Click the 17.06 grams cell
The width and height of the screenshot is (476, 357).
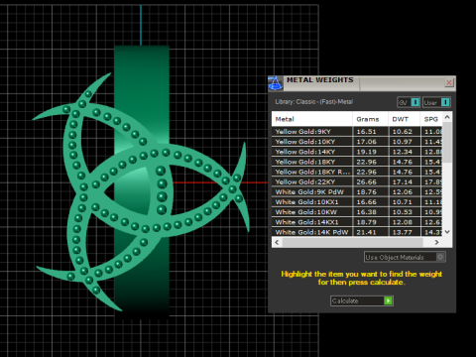tap(371, 142)
